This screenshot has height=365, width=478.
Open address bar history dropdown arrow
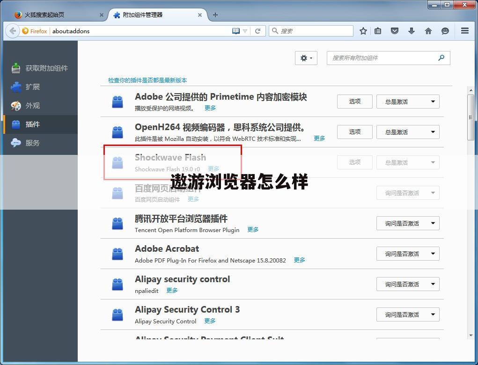[x=245, y=31]
